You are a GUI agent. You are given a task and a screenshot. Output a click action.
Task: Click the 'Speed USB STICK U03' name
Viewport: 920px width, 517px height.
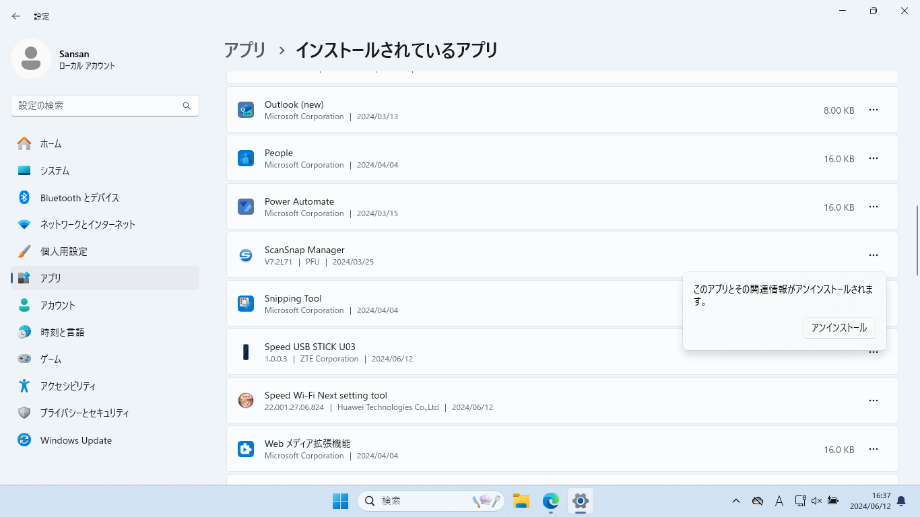pyautogui.click(x=310, y=347)
